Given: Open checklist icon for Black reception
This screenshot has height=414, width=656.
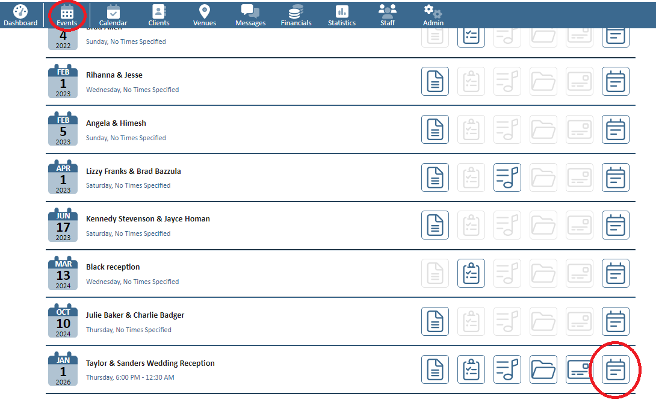Looking at the screenshot, I should [x=471, y=273].
